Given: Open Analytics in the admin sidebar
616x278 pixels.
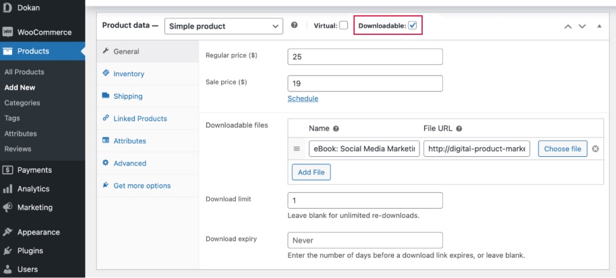Looking at the screenshot, I should click(x=33, y=189).
